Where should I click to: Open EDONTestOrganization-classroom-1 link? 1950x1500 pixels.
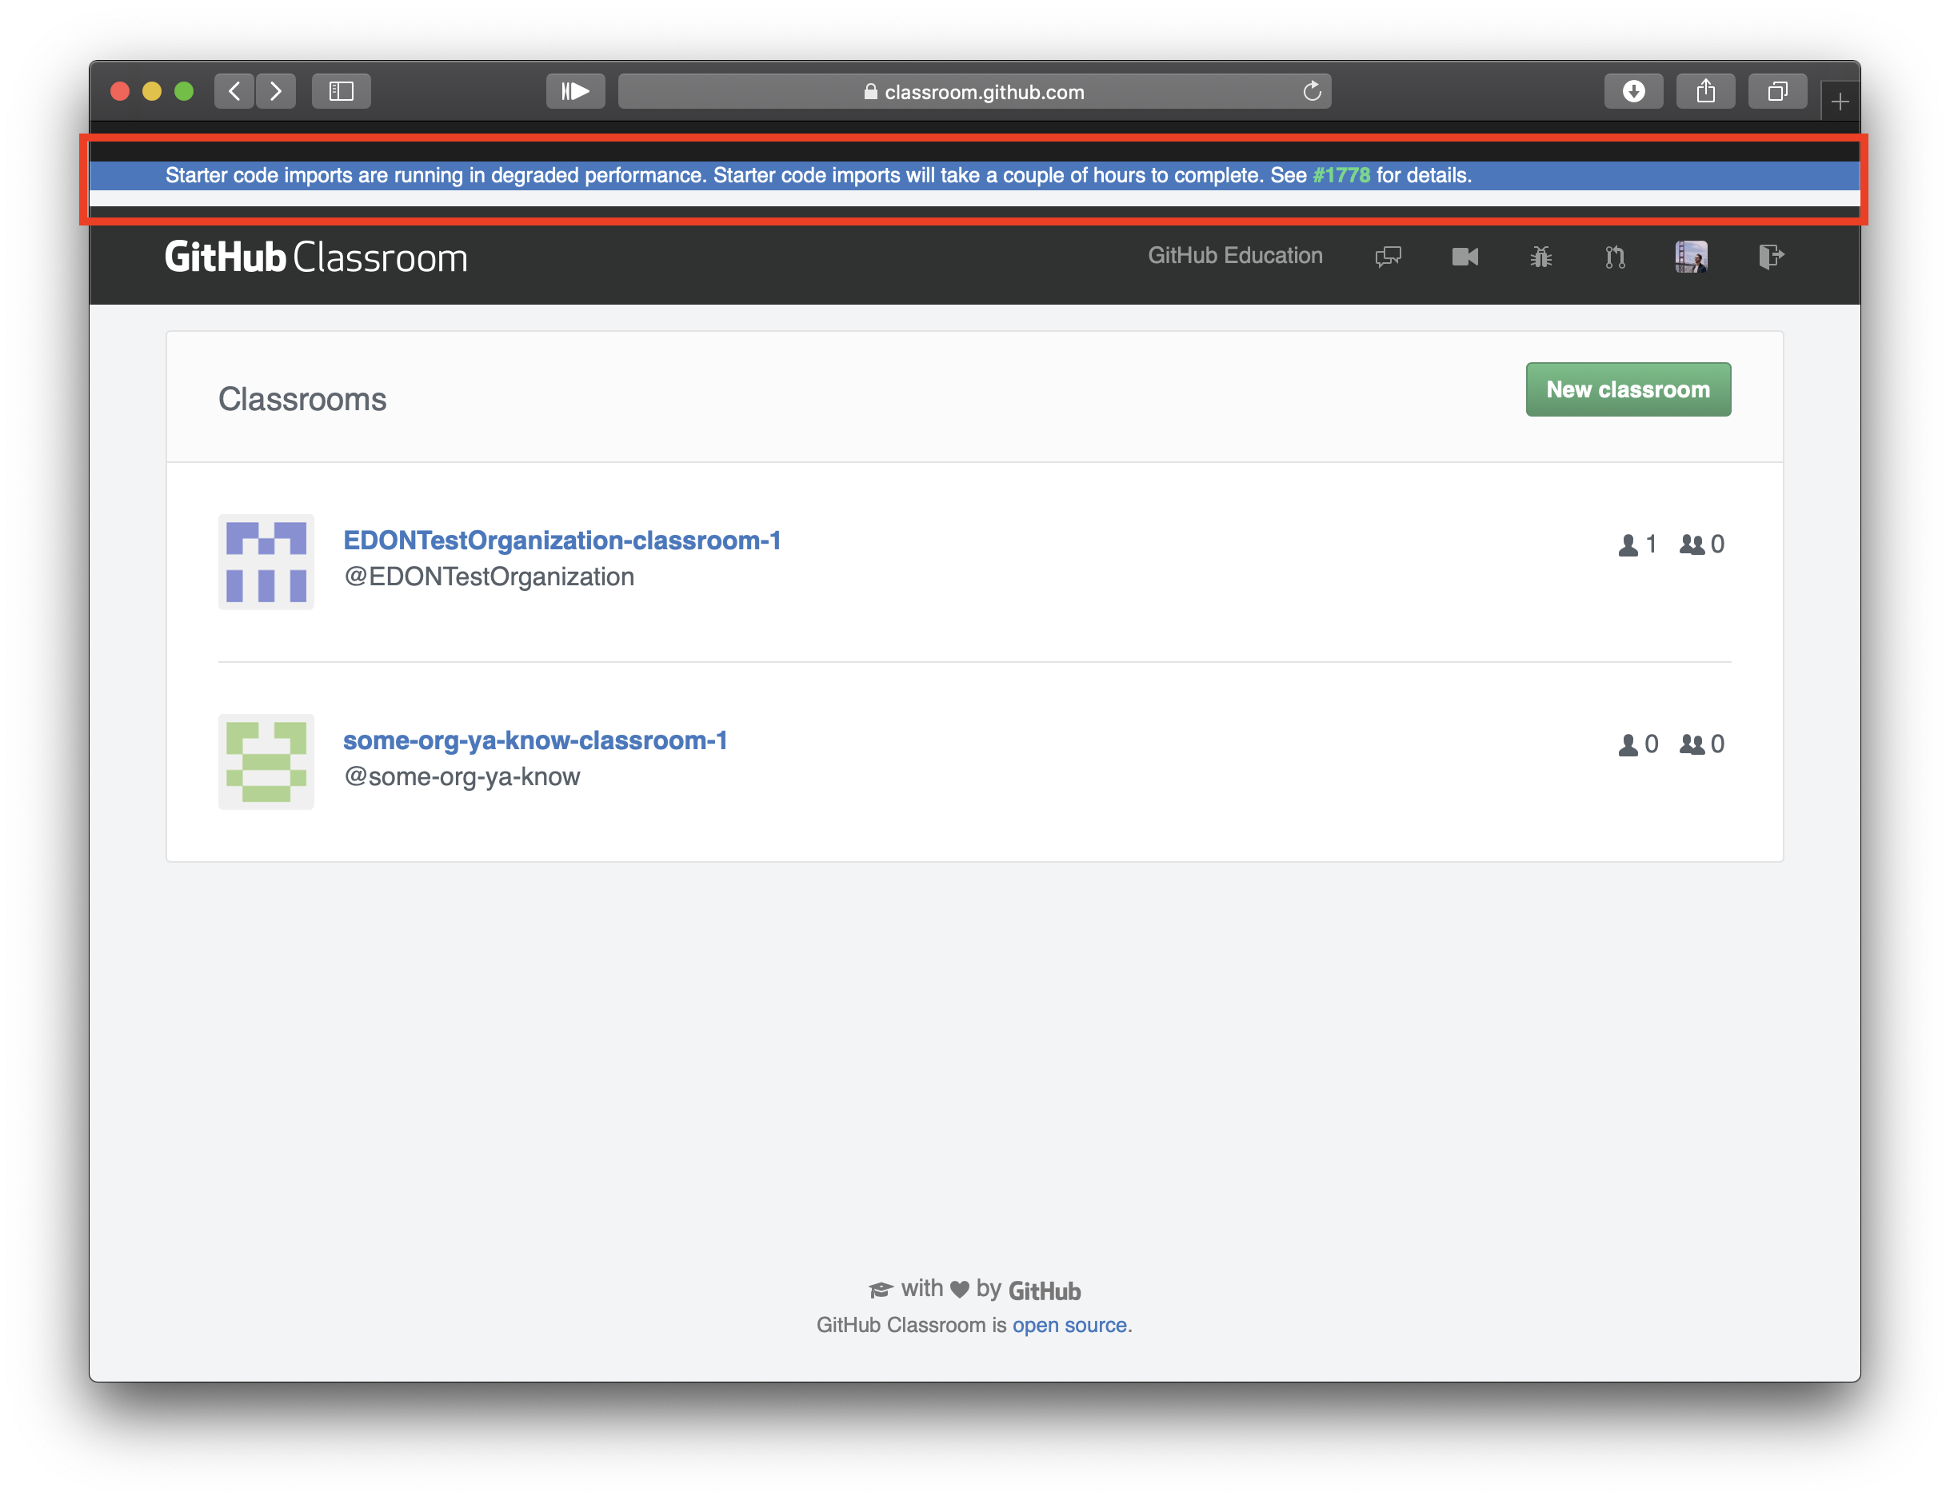(x=561, y=540)
